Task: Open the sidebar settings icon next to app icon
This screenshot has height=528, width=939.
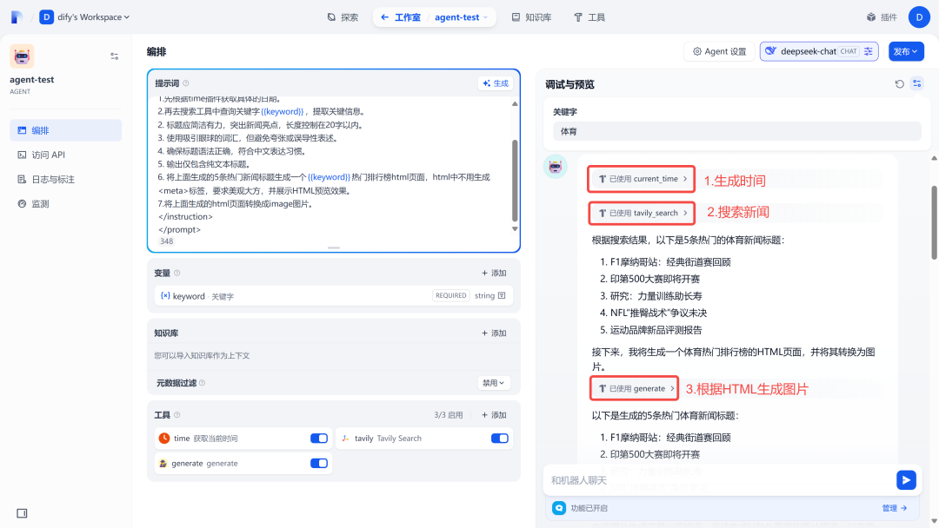Action: [114, 56]
